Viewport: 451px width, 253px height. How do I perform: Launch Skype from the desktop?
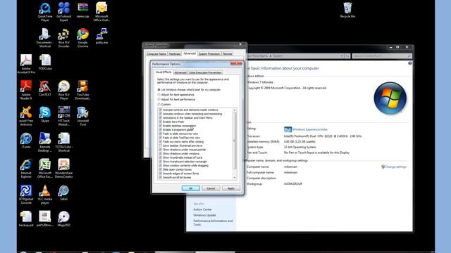tap(45, 115)
